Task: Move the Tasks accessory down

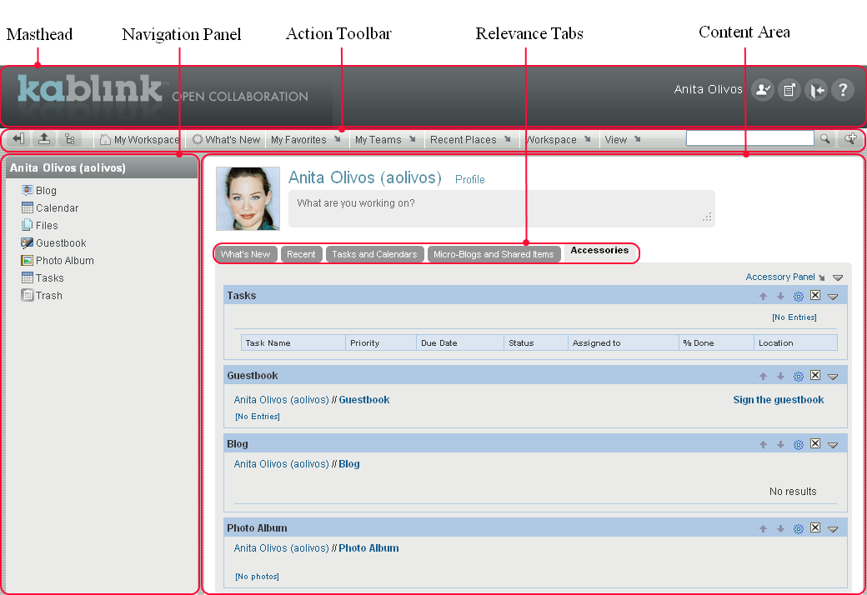Action: pos(780,297)
